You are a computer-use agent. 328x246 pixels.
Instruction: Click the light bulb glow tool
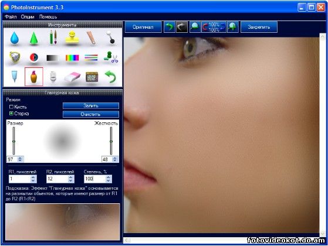point(53,77)
